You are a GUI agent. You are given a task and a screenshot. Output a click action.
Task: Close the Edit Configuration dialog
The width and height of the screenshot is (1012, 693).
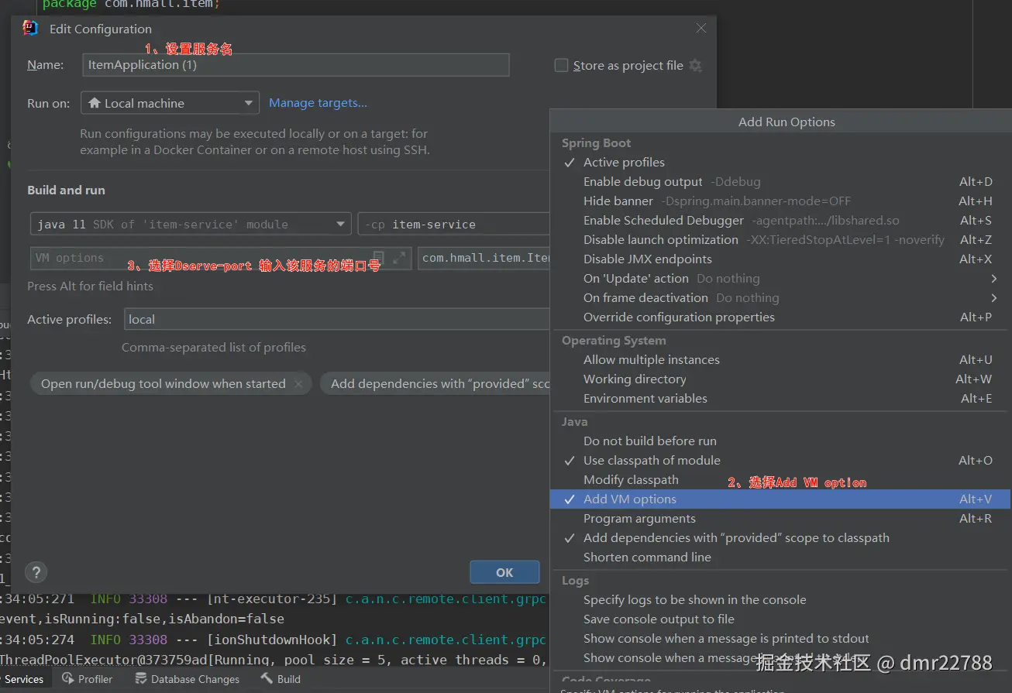pyautogui.click(x=701, y=29)
